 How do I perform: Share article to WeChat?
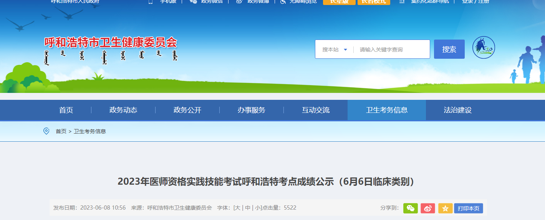[x=410, y=208]
